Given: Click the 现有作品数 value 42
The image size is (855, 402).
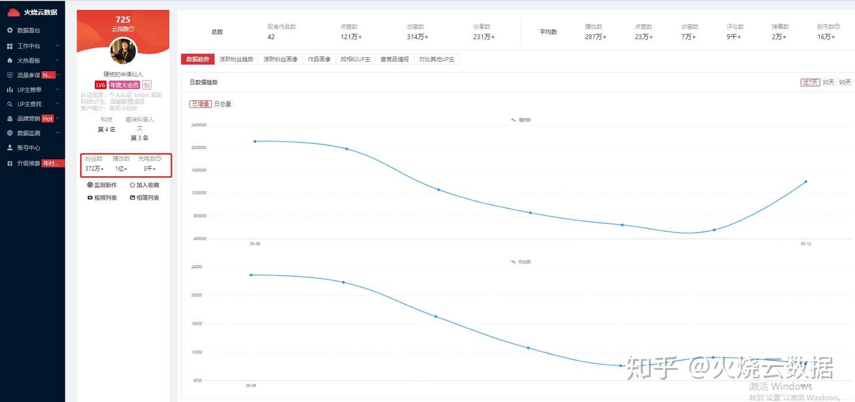Looking at the screenshot, I should point(271,37).
